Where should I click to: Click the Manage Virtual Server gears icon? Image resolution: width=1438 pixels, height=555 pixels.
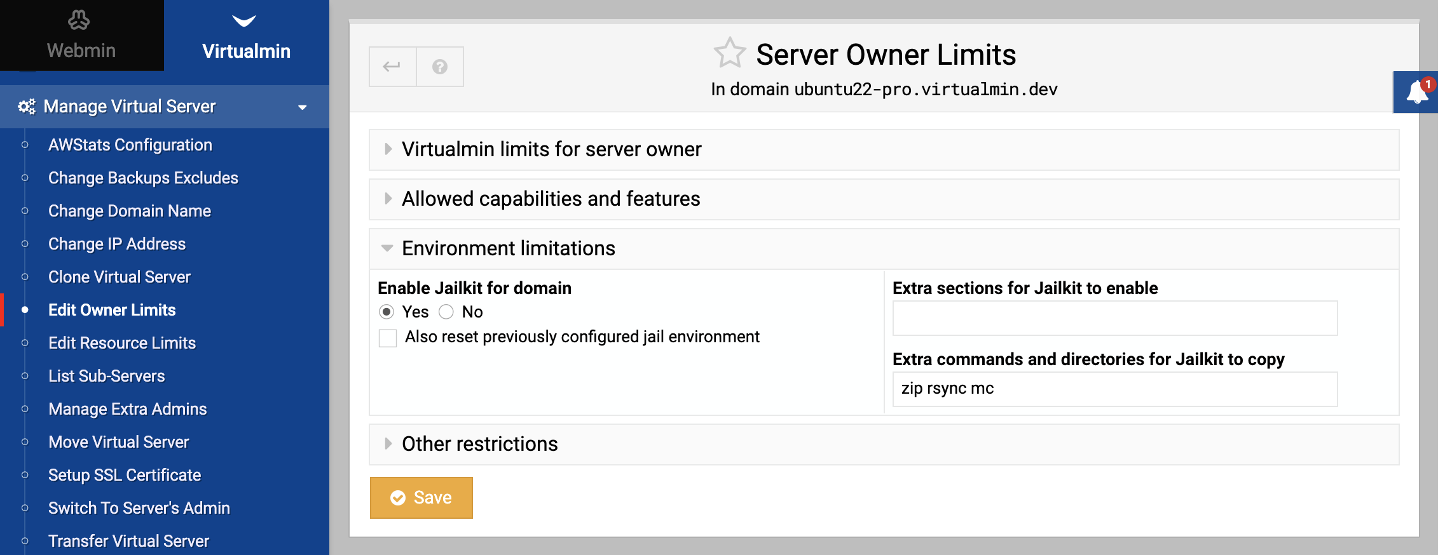[27, 107]
